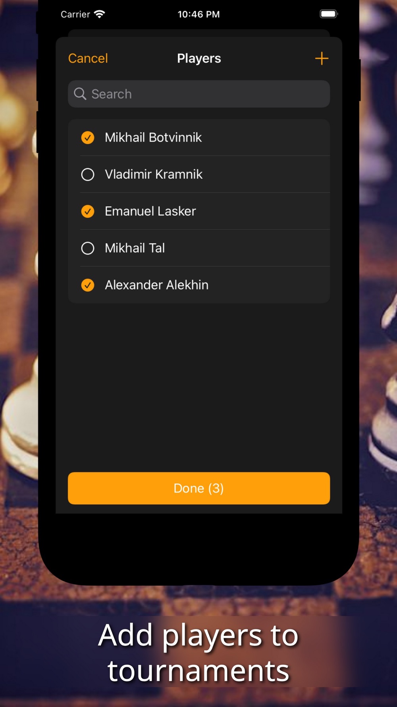Uncheck Mikhail Botvinnik's orange checkmark
This screenshot has height=707, width=397.
(x=88, y=138)
